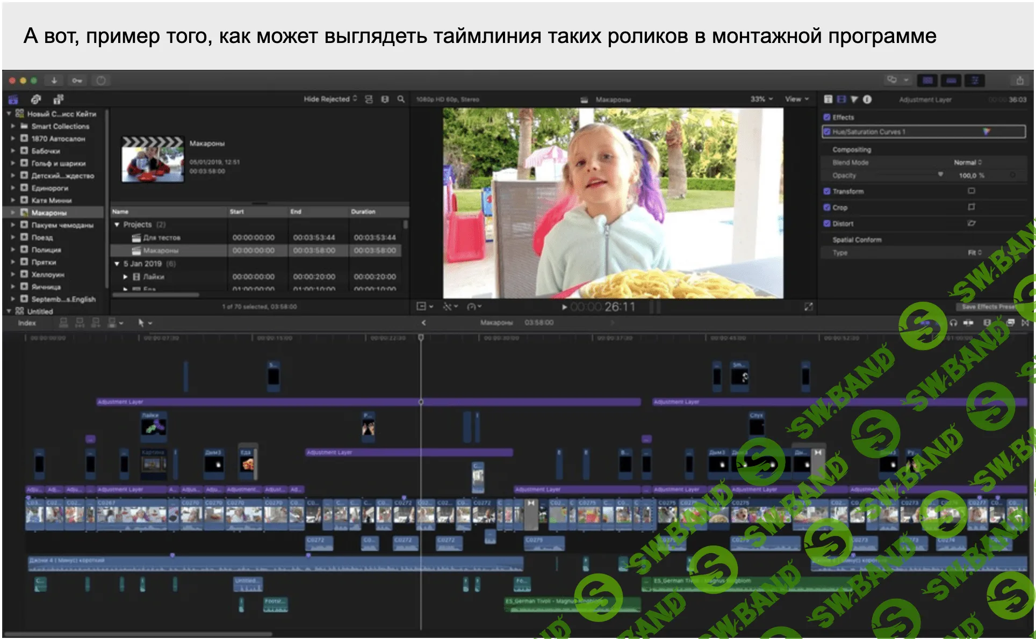Viewport: 1036px width, 639px height.
Task: Select the Import Media clapperboard icon
Action: 13,99
